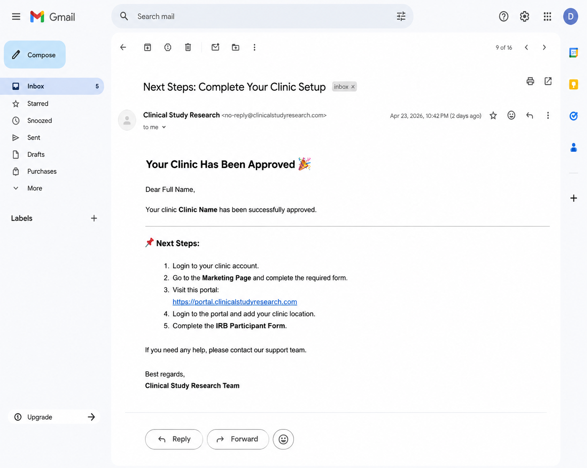Click sender's avatar picture
Viewport: 587px width, 468px height.
pos(127,120)
